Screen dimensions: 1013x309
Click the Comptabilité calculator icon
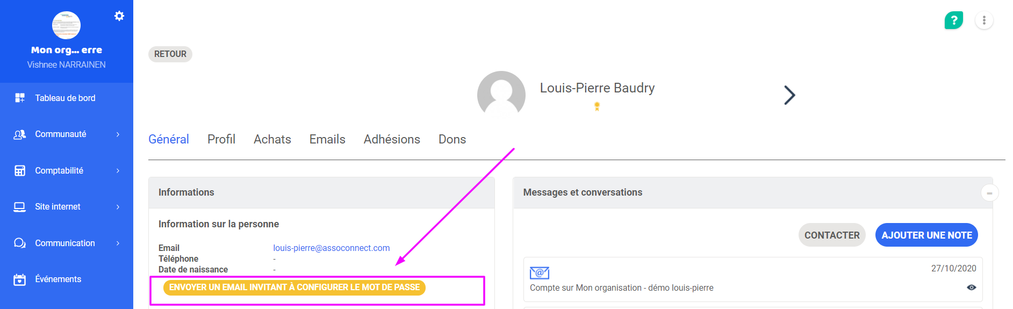click(20, 170)
